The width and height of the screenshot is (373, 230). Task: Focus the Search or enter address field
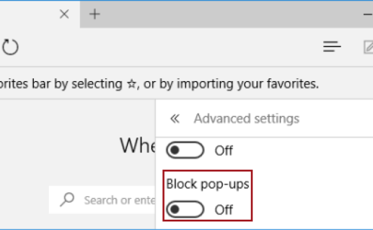tap(102, 200)
